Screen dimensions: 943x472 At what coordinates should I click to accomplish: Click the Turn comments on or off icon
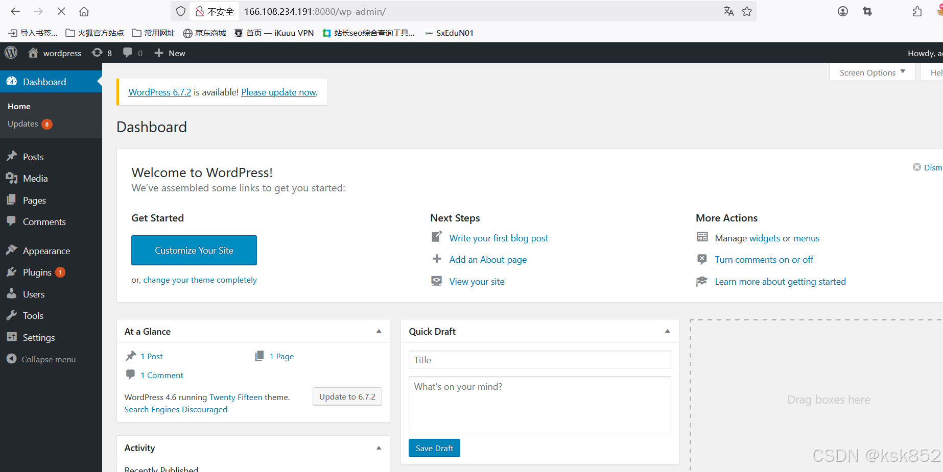[x=702, y=259]
